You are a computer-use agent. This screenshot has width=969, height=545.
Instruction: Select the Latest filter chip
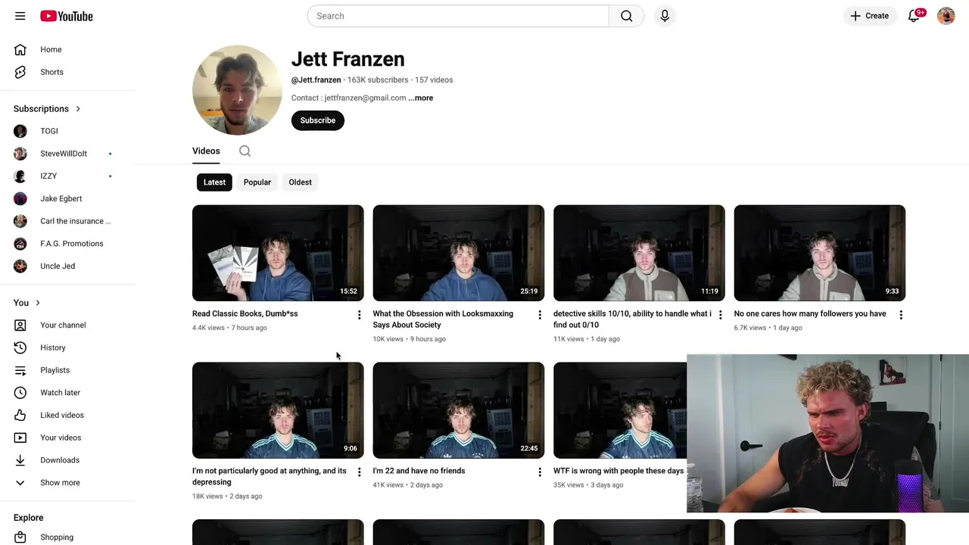click(214, 182)
